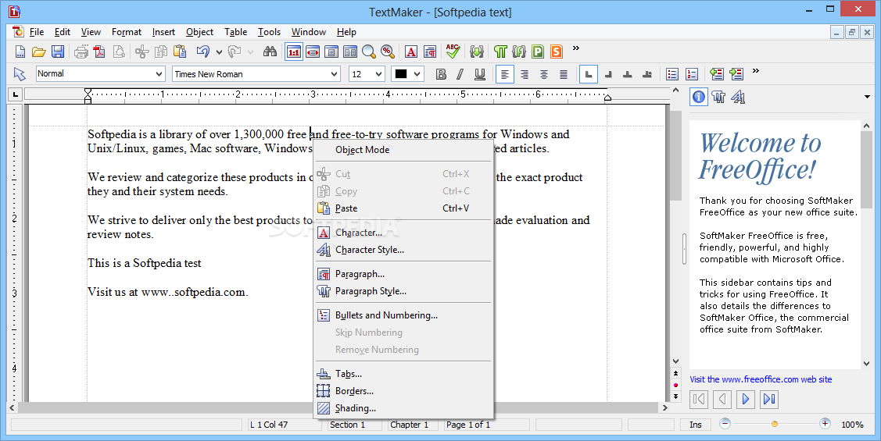The width and height of the screenshot is (881, 441).
Task: Open the sidebar options dropdown arrow
Action: [867, 97]
